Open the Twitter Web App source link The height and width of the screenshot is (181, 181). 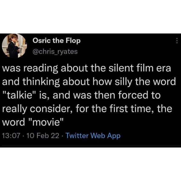pos(93,135)
